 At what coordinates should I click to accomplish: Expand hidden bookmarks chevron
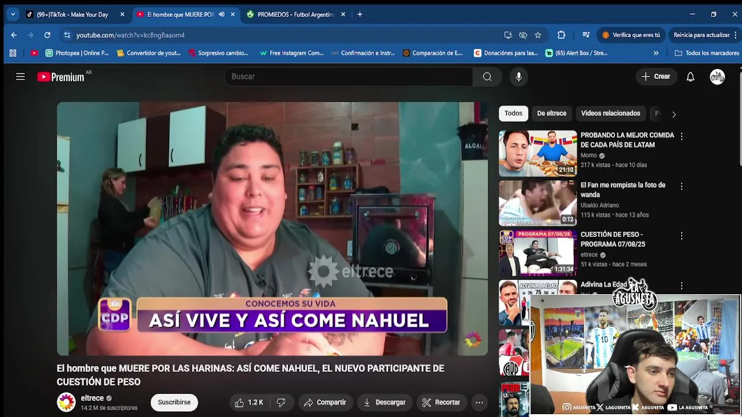coord(656,53)
